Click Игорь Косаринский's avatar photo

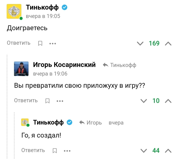21,69
